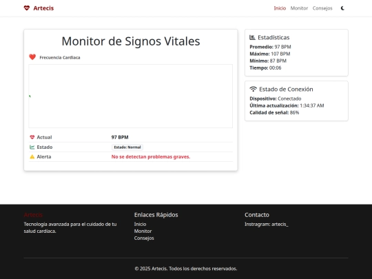The image size is (372, 279).
Task: Click the Artecis heart logo icon
Action: pyautogui.click(x=27, y=8)
